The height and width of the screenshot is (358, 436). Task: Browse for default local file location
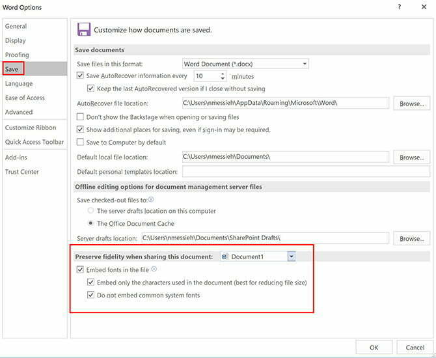(411, 158)
